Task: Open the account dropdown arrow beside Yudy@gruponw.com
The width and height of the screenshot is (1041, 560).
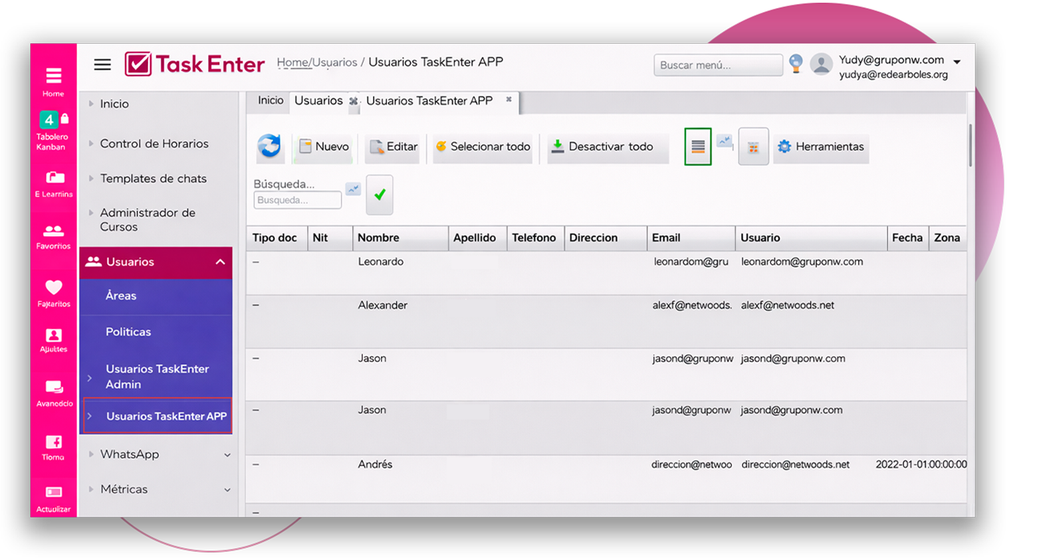Action: pos(957,62)
